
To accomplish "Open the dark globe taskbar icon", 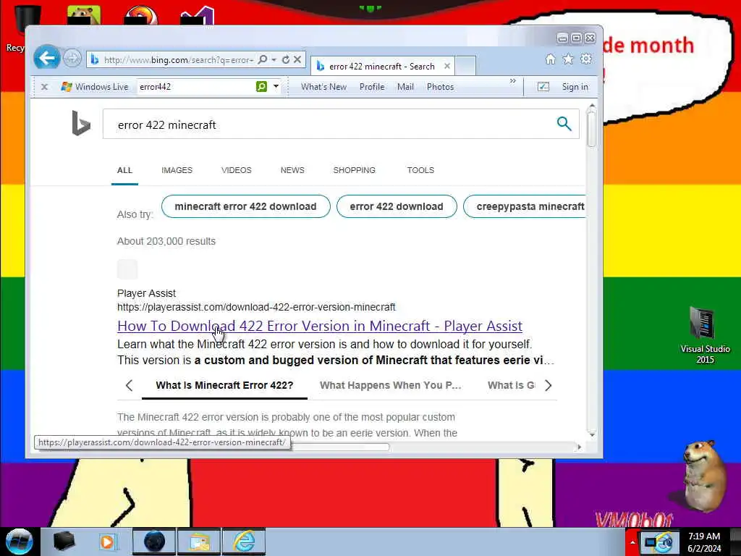I will tap(154, 542).
